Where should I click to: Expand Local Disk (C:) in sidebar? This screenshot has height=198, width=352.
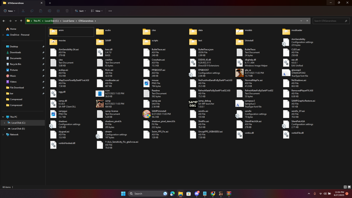click(4, 123)
